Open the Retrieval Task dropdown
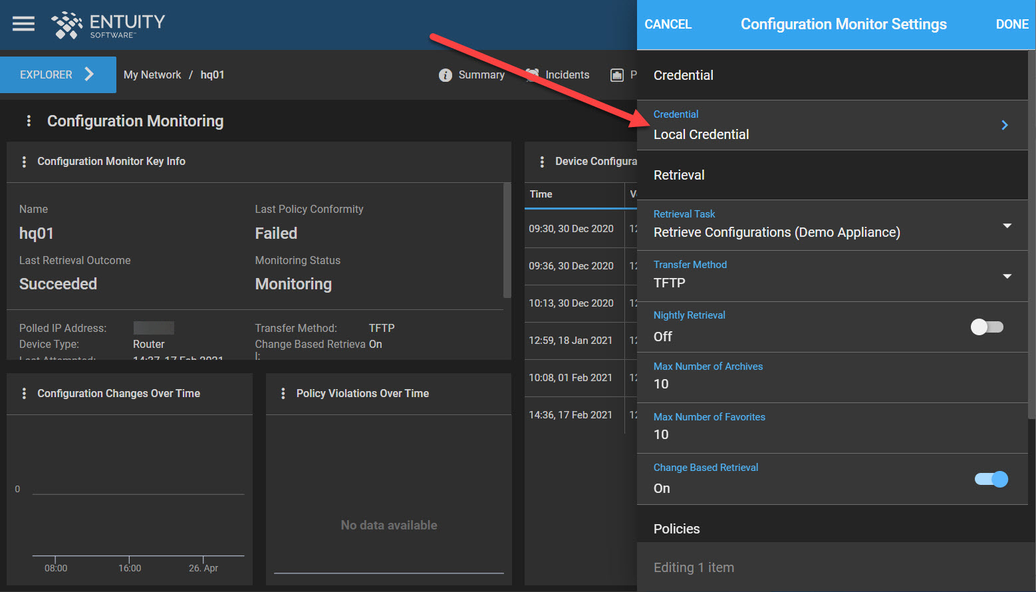The width and height of the screenshot is (1036, 592). point(833,225)
